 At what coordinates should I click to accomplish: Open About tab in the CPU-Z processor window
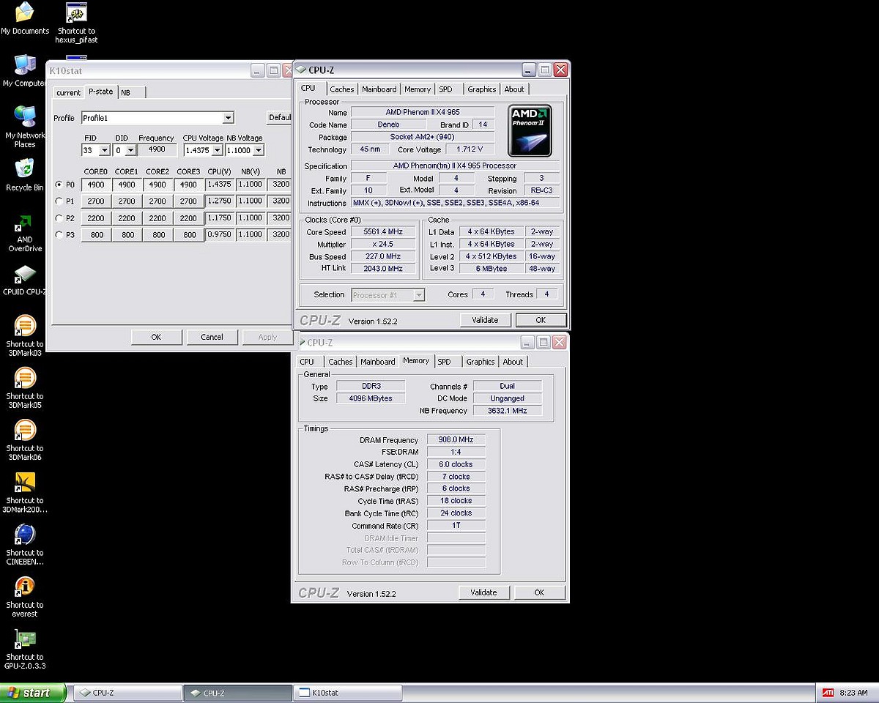[x=514, y=89]
